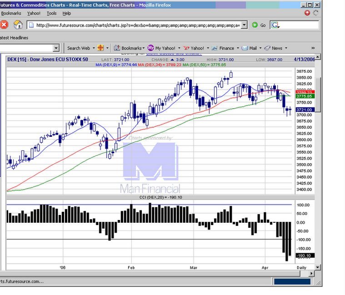
Task: Click the black -190.10 CCI marker
Action: tap(305, 255)
